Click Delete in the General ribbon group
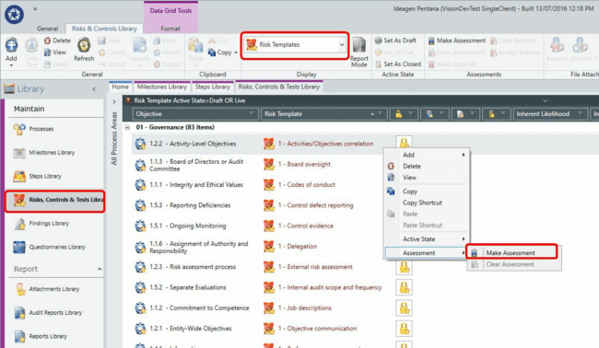The width and height of the screenshot is (599, 348). tap(57, 41)
